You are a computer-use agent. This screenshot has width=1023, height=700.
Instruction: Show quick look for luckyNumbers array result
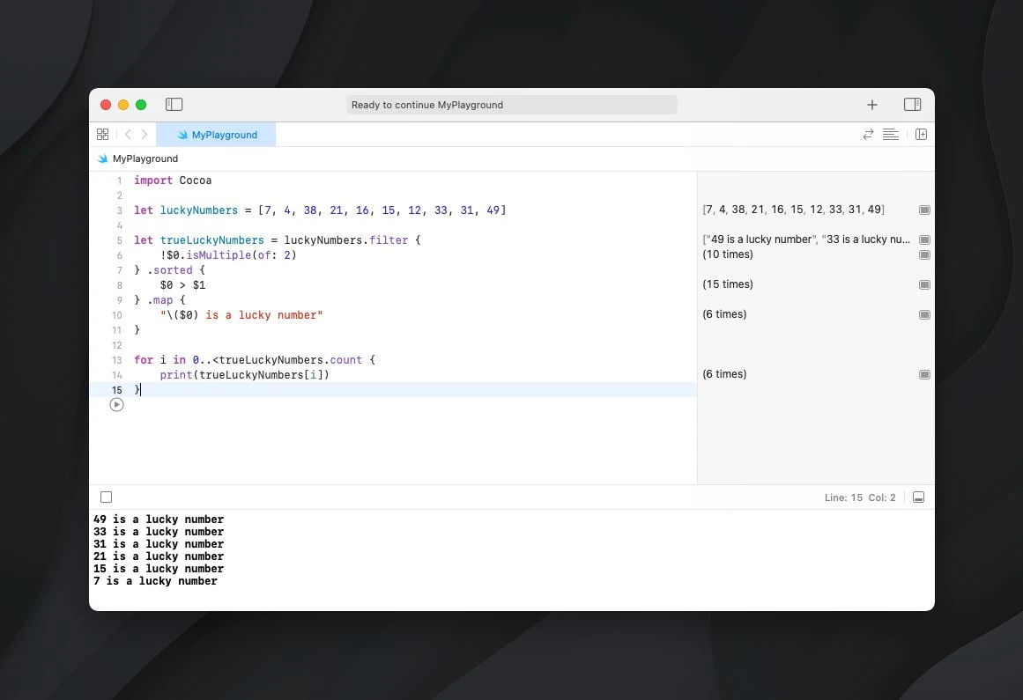[924, 210]
